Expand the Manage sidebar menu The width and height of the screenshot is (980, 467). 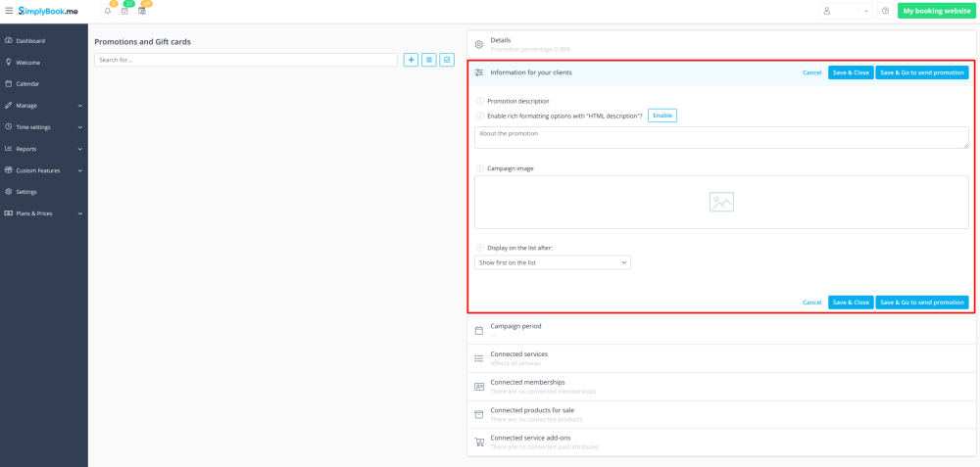tap(44, 105)
